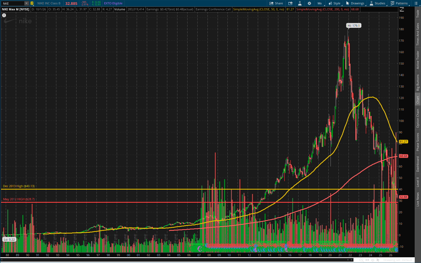The image size is (421, 263).
Task: Open chart settings gear icon
Action: click(x=309, y=3)
